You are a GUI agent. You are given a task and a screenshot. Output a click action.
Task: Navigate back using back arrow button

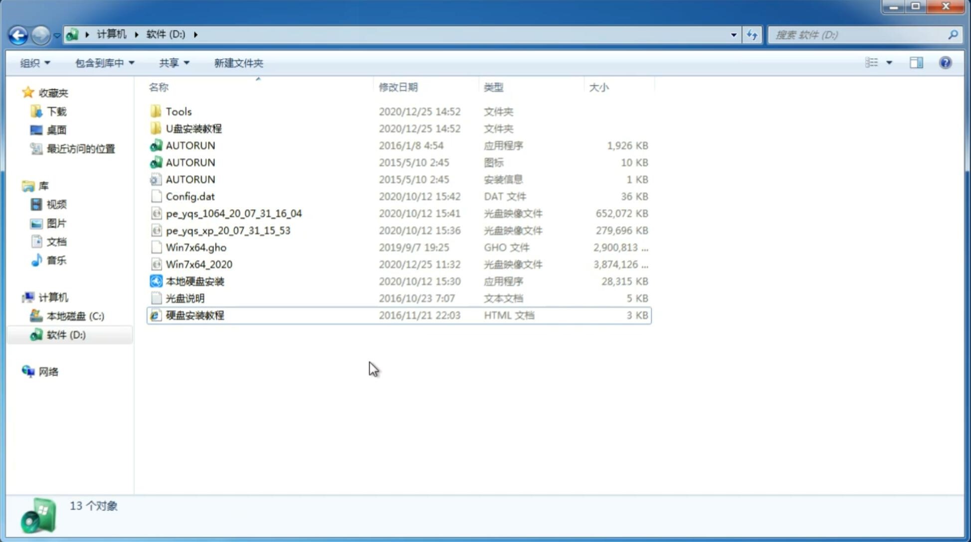18,34
